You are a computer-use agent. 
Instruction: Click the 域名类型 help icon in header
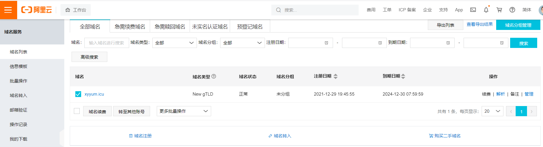[214, 76]
